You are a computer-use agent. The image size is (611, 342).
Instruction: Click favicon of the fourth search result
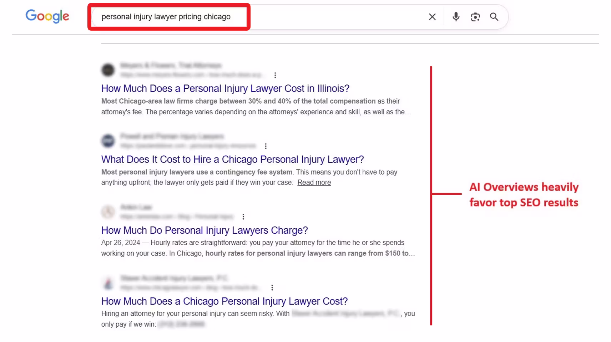108,283
